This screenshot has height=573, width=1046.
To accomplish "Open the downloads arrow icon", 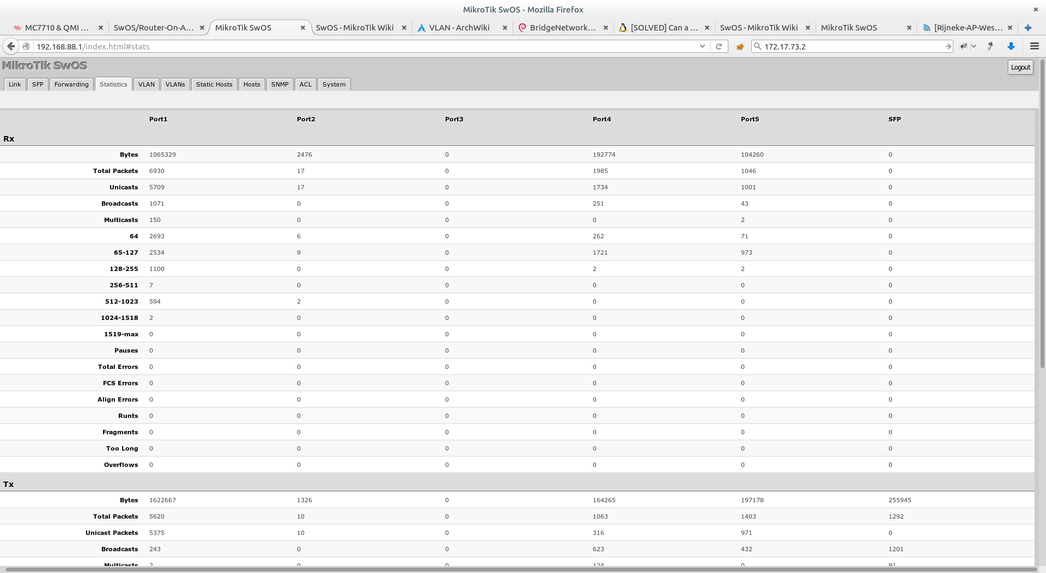I will [x=1011, y=46].
